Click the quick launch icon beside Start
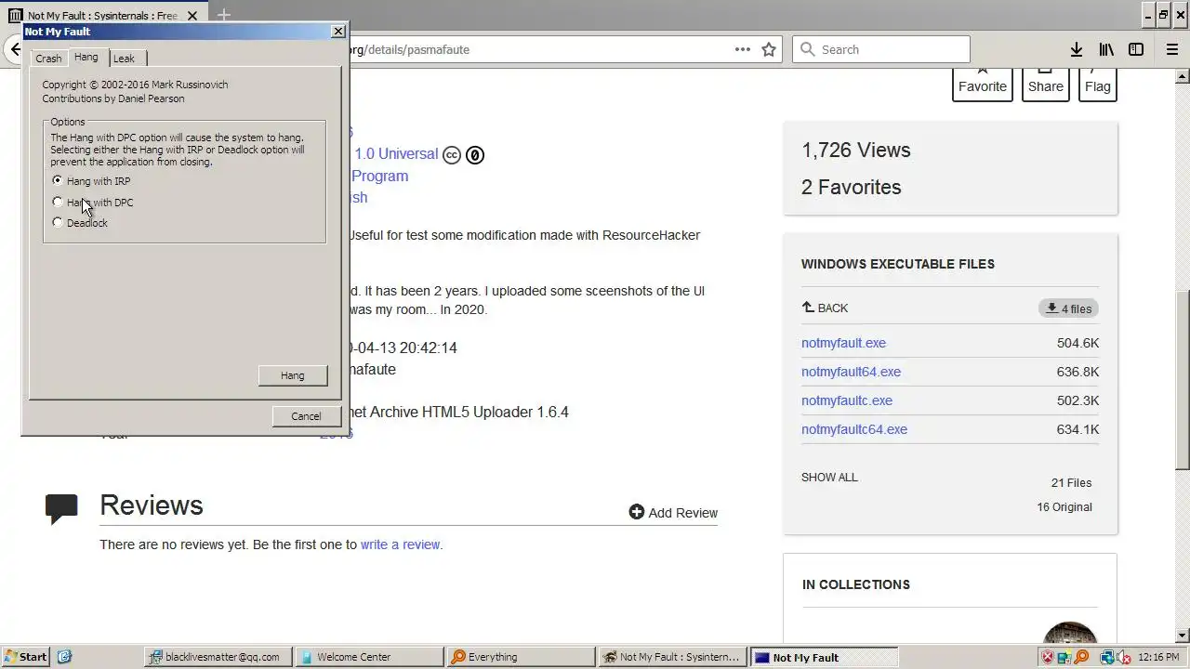Viewport: 1190px width, 669px height. 64,656
